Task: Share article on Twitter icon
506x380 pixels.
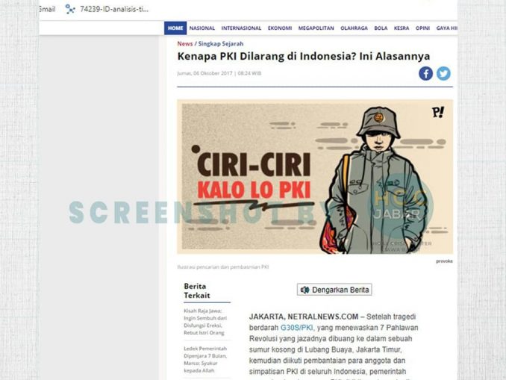Action: click(443, 74)
